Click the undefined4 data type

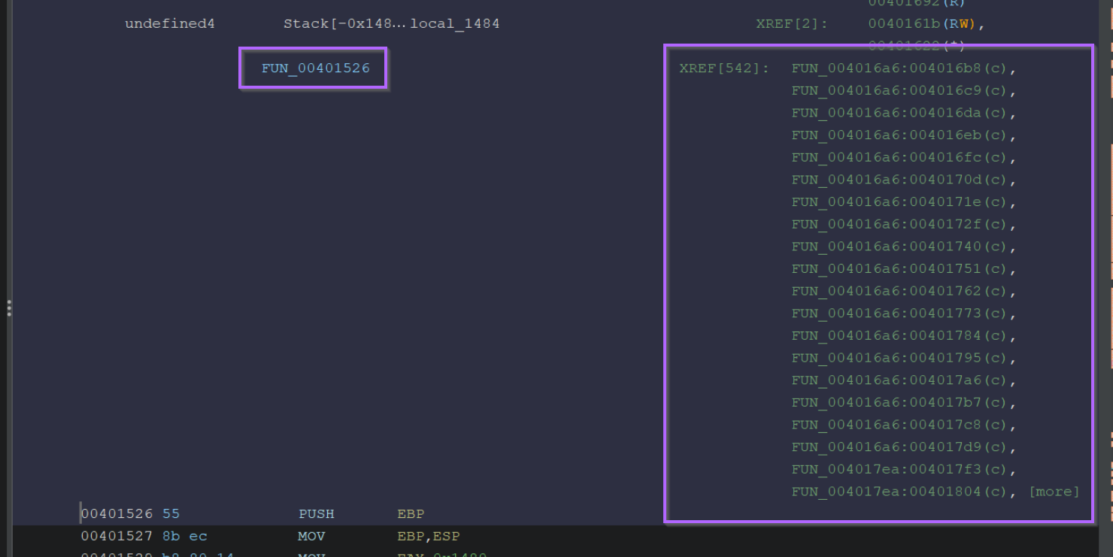click(170, 24)
